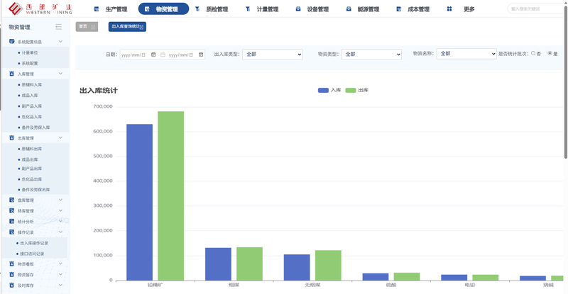Collapse the 系统配置信息 section chevron
Screen dimensions: 568x294
60,42
